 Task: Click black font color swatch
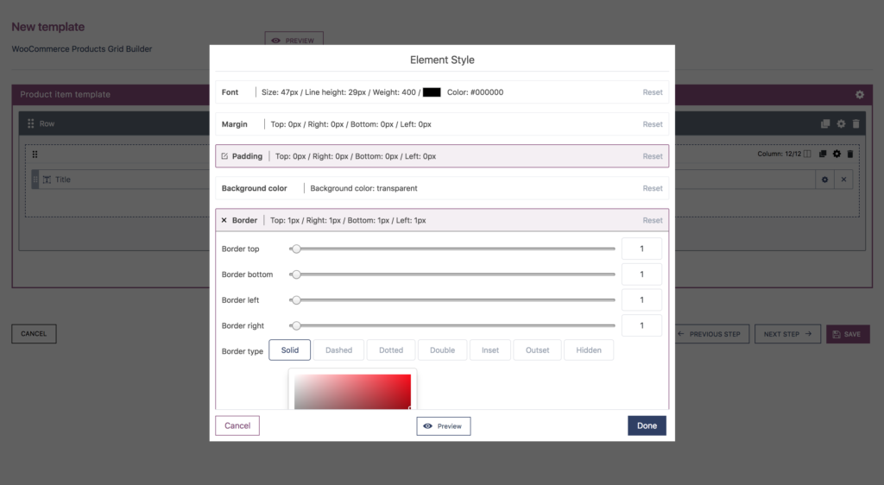point(432,92)
